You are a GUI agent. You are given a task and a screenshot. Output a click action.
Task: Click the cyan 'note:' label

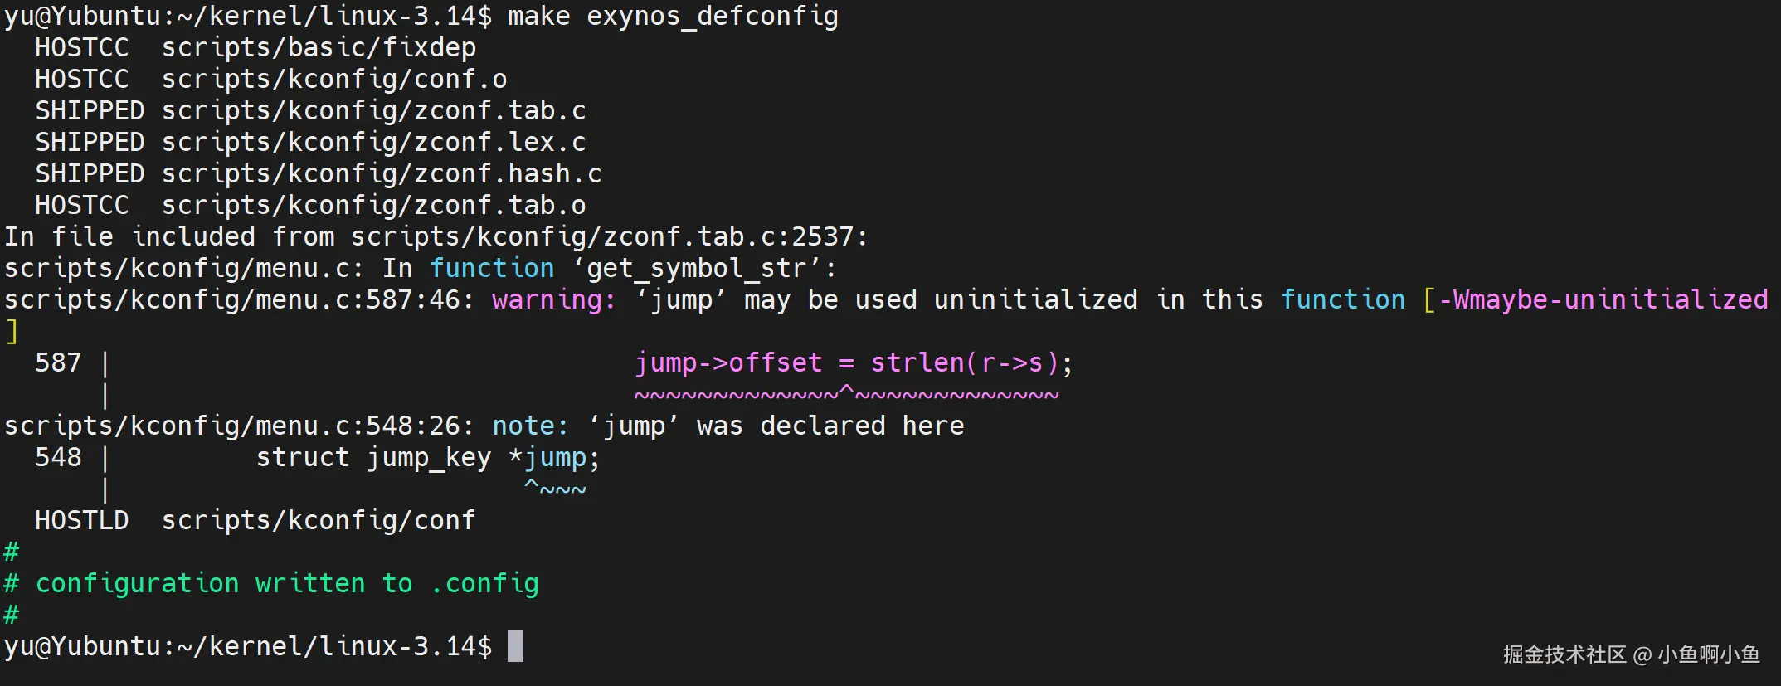[x=530, y=426]
